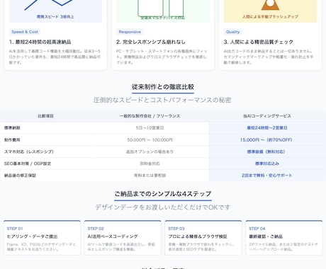Click the cell '標準装備 (無料対応)'
326x269 pixels.
[266, 151]
